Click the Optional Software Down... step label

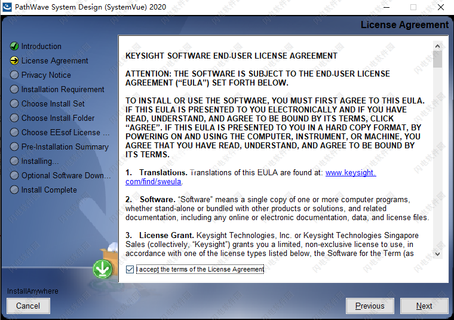[x=66, y=176]
